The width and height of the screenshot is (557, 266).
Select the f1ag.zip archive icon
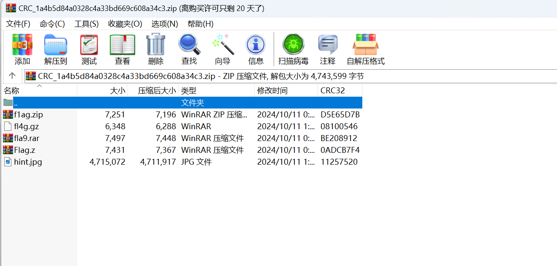[x=8, y=114]
